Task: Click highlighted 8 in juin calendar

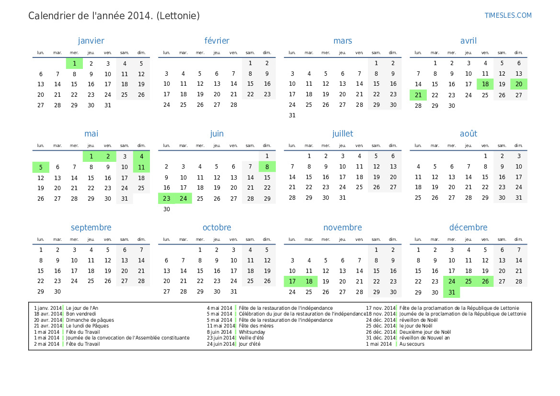Action: pos(267,167)
